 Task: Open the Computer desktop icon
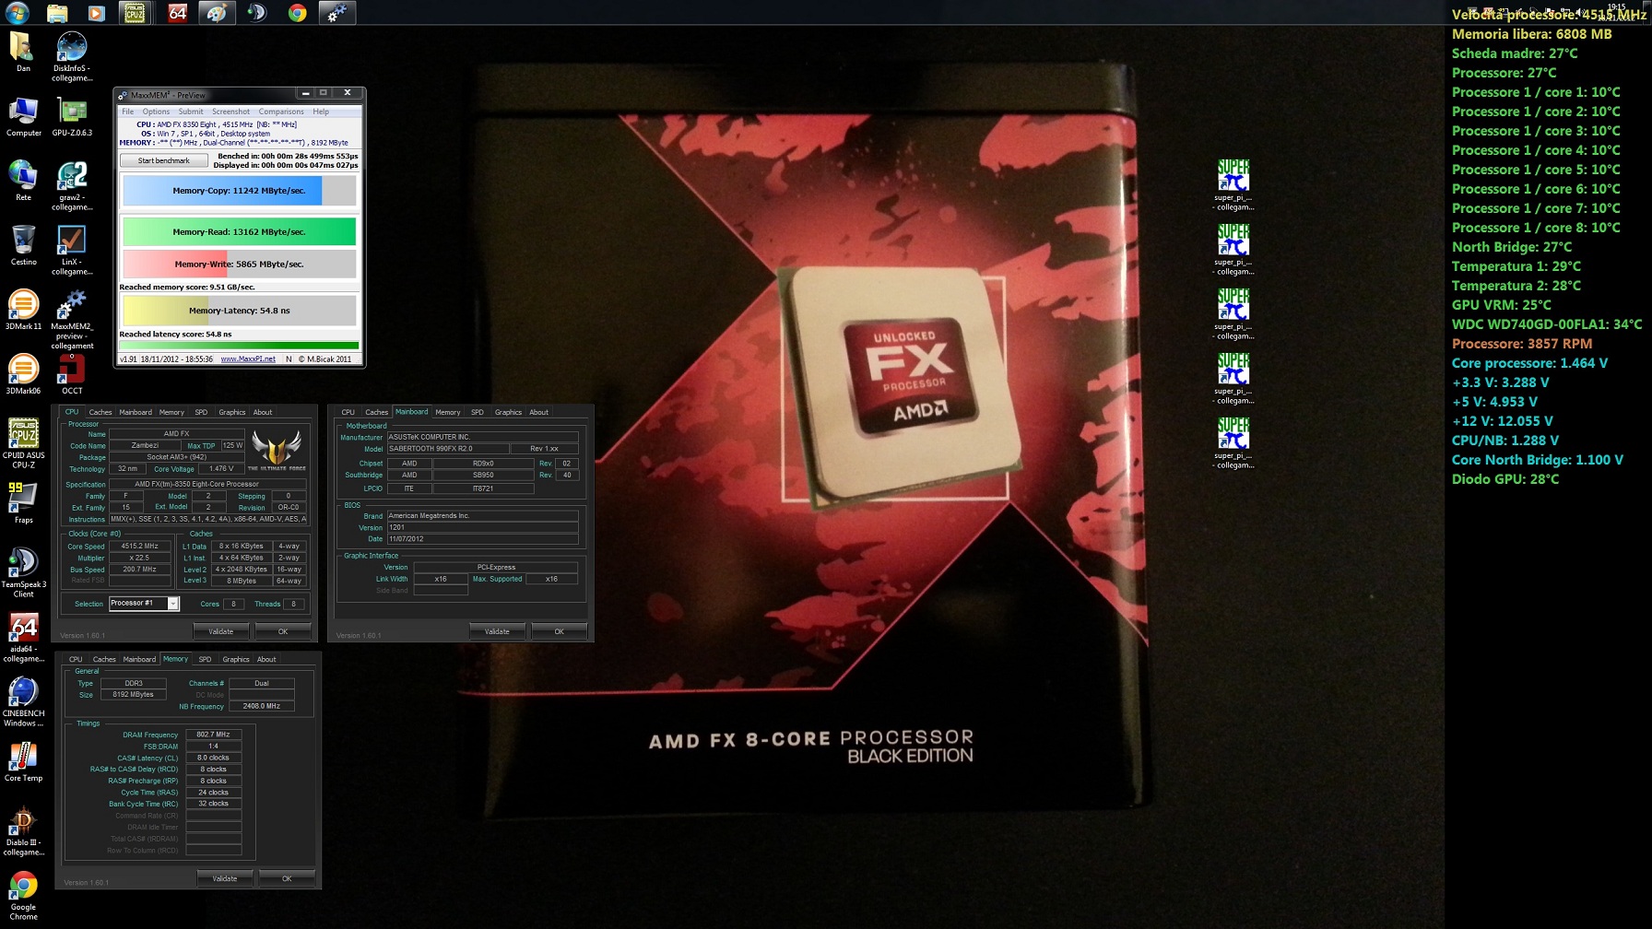tap(23, 117)
